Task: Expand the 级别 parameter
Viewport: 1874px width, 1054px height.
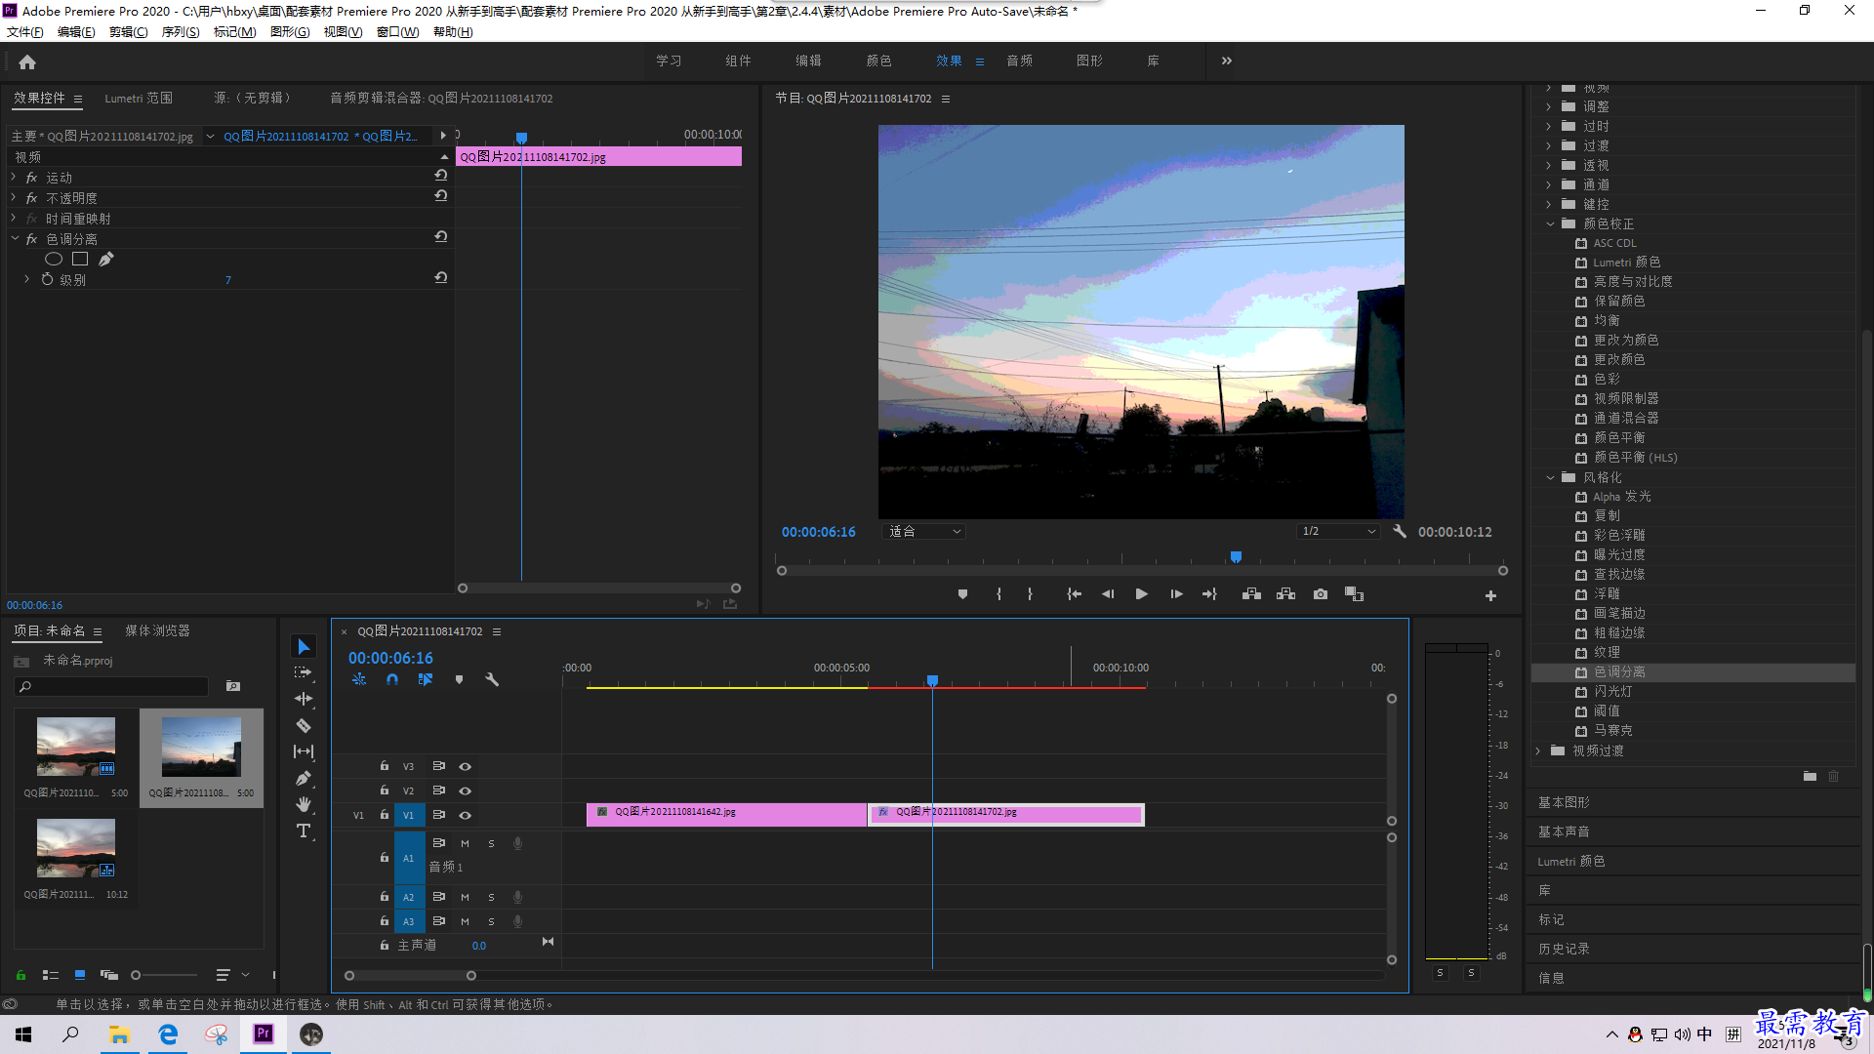Action: coord(26,279)
